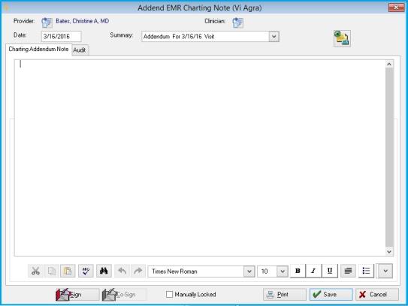Viewport: 408px width, 306px height.
Task: Click the Provider lookup icon
Action: [x=47, y=22]
